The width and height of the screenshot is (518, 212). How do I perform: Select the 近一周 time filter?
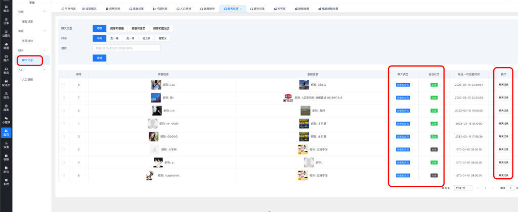coord(114,38)
